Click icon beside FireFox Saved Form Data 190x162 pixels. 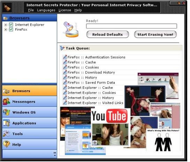pyautogui.click(x=65, y=83)
